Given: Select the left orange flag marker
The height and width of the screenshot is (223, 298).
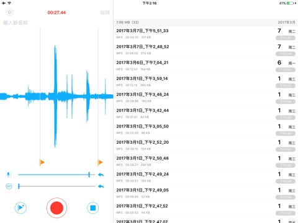Looking at the screenshot, I should coord(42,162).
